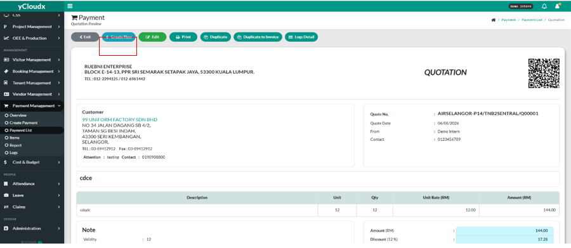Click the yCloudx logo
The height and width of the screenshot is (248, 571).
coord(32,6)
